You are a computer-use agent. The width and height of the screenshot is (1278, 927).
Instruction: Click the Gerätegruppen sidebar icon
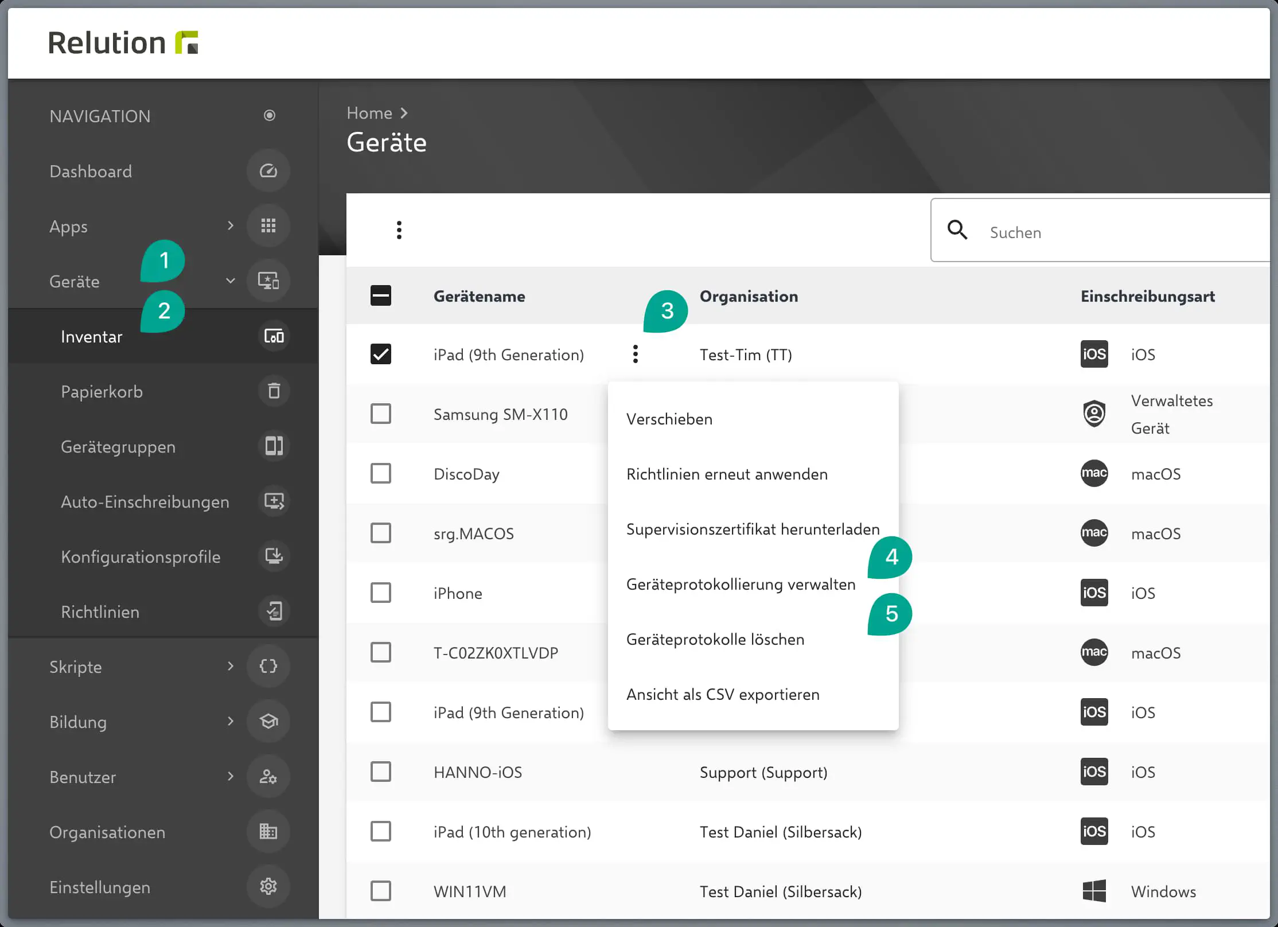(274, 446)
